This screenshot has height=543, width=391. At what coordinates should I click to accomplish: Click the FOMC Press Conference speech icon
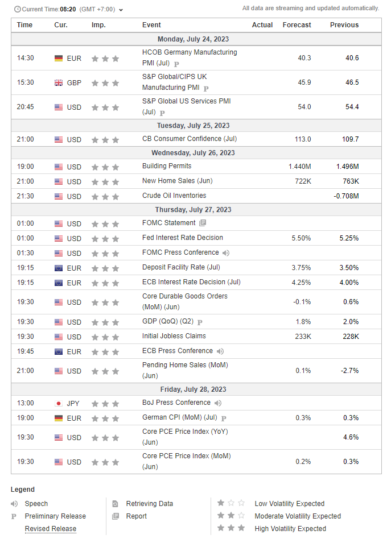tap(226, 252)
